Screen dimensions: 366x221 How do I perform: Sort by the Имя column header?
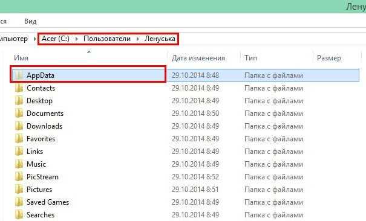pyautogui.click(x=21, y=58)
